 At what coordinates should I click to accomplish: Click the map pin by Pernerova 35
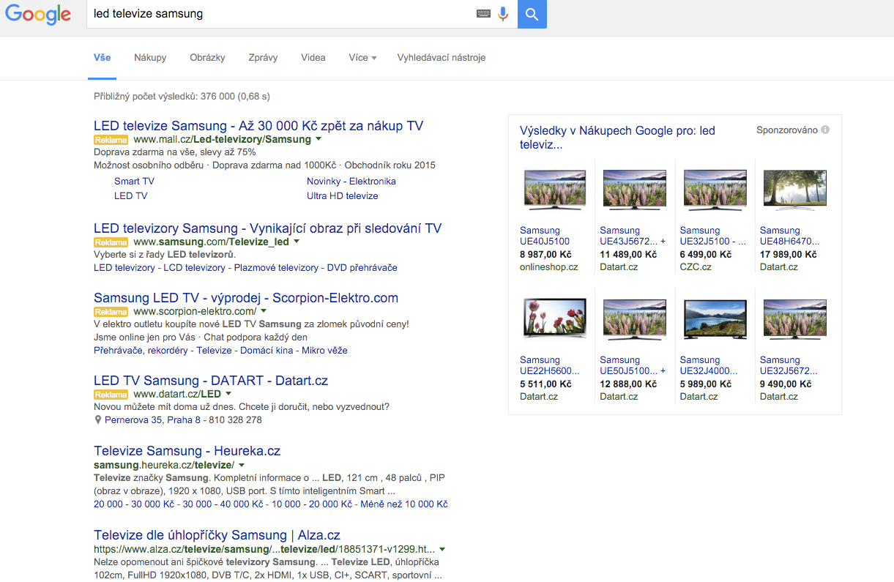pyautogui.click(x=98, y=420)
